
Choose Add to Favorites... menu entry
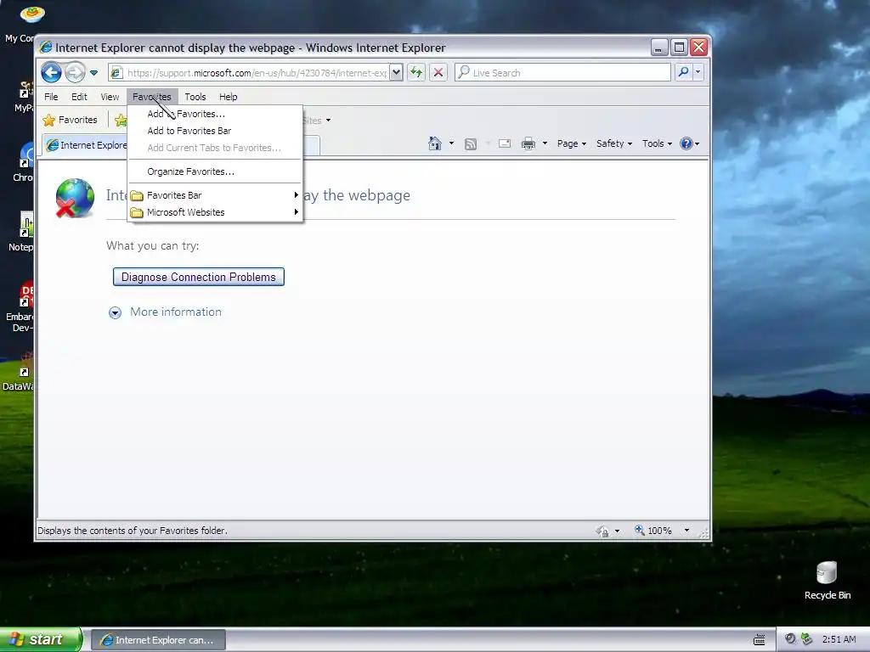click(215, 114)
